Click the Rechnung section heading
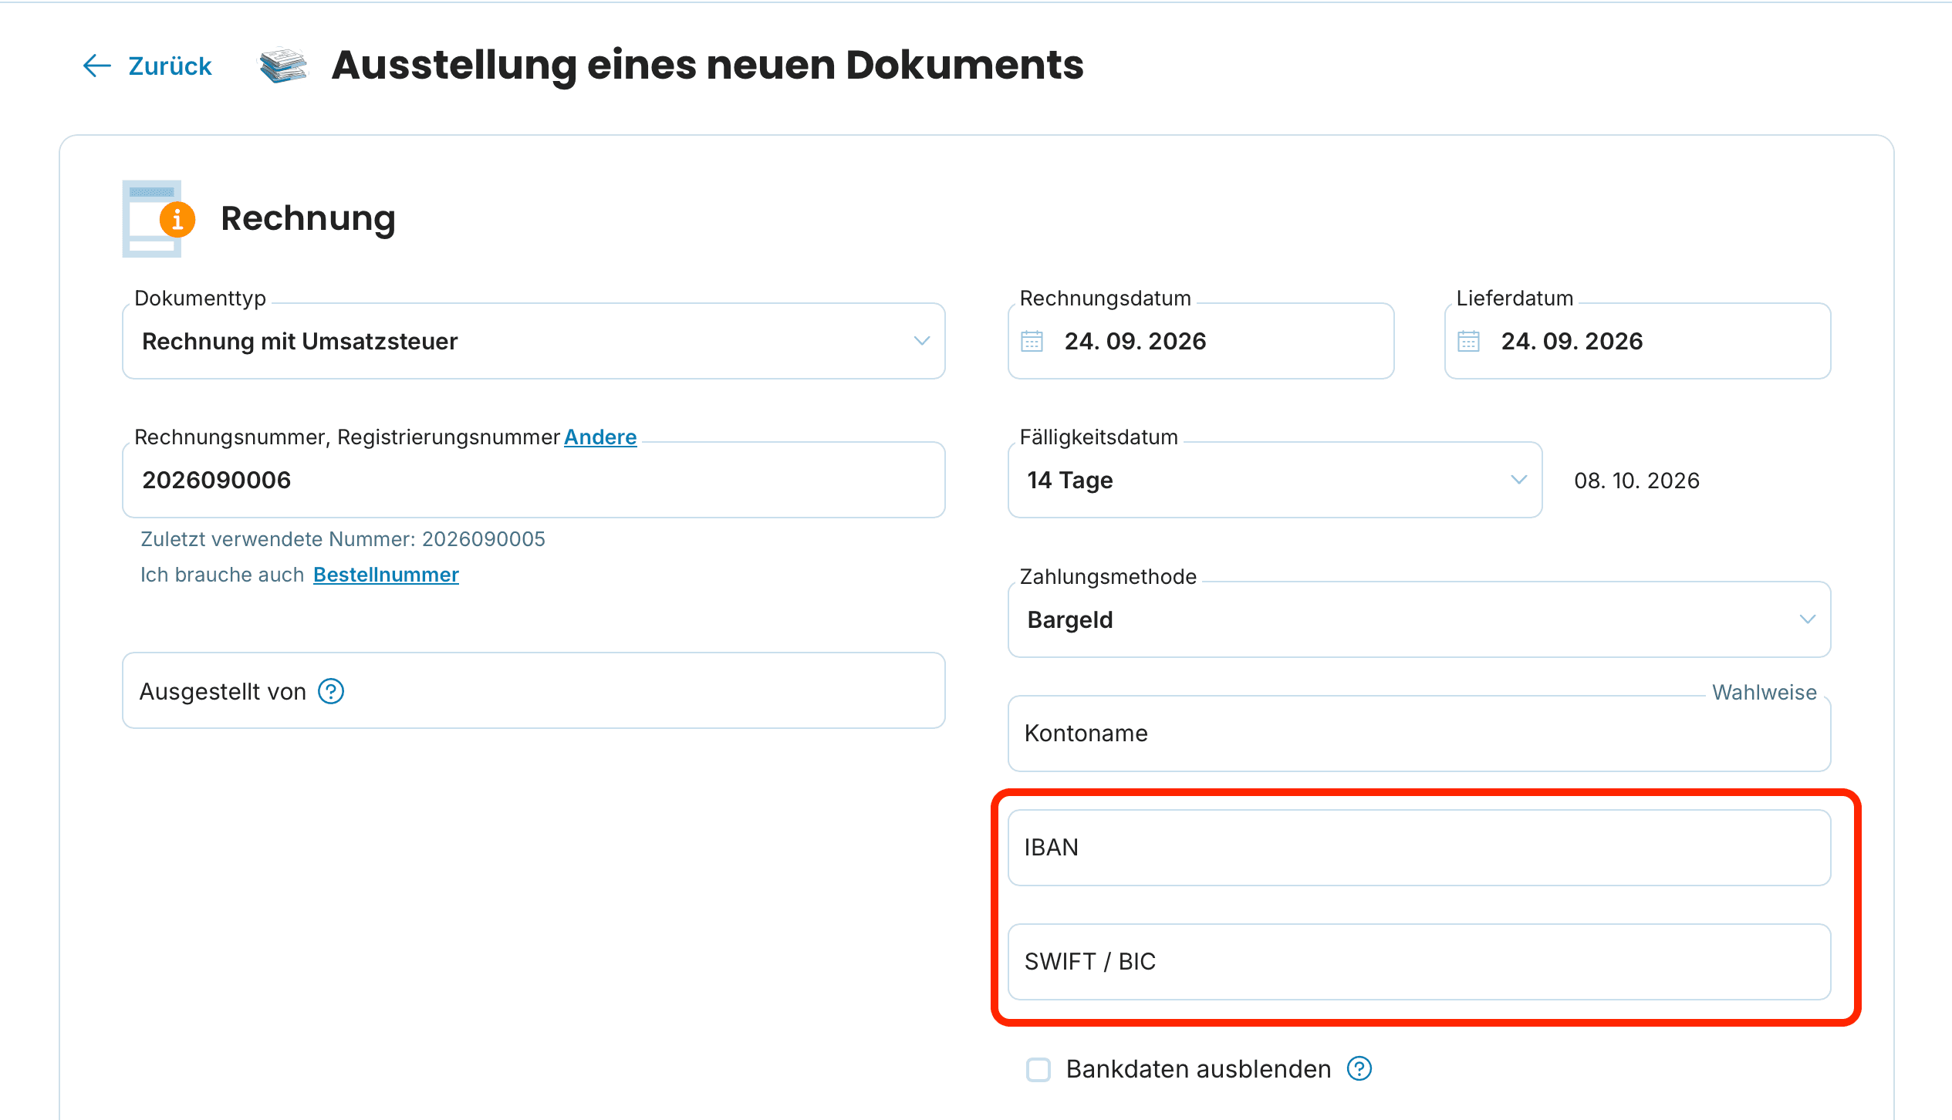Viewport: 1952px width, 1120px height. point(308,218)
